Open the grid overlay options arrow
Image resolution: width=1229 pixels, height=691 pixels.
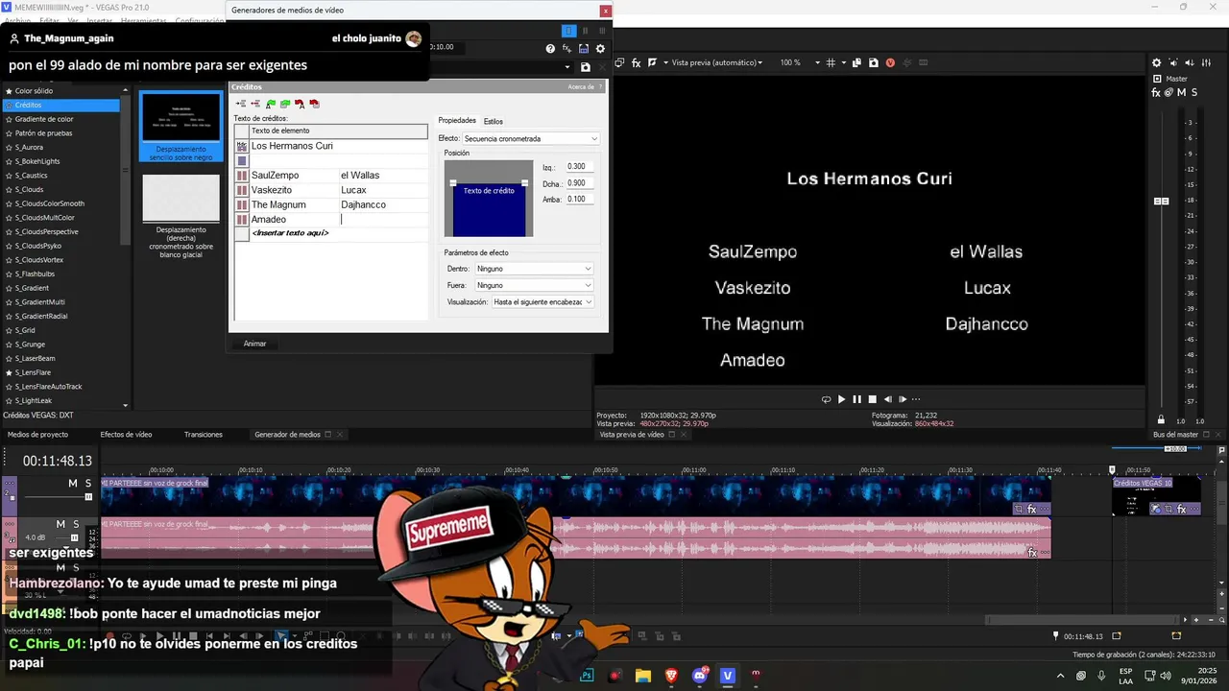843,62
